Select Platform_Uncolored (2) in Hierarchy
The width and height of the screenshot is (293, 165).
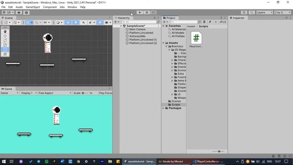click(143, 43)
